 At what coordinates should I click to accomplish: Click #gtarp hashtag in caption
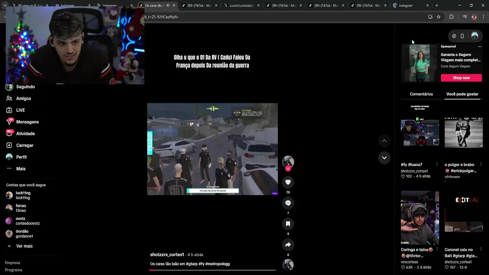pos(191,264)
